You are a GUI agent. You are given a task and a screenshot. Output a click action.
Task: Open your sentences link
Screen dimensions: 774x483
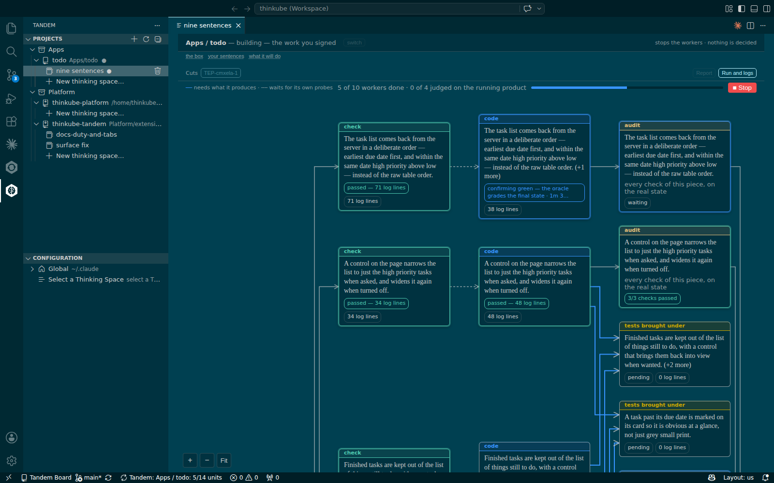coord(226,57)
